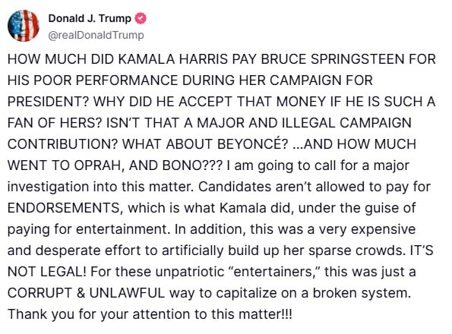Select the capitalized word ENDORSEMENTS
Screen dimensions: 452x334
click(63, 208)
